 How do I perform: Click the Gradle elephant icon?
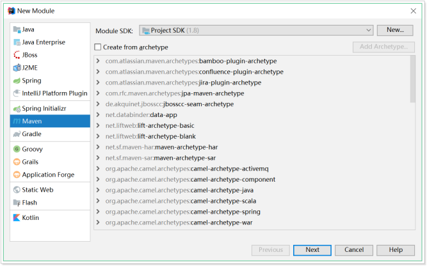coord(17,134)
